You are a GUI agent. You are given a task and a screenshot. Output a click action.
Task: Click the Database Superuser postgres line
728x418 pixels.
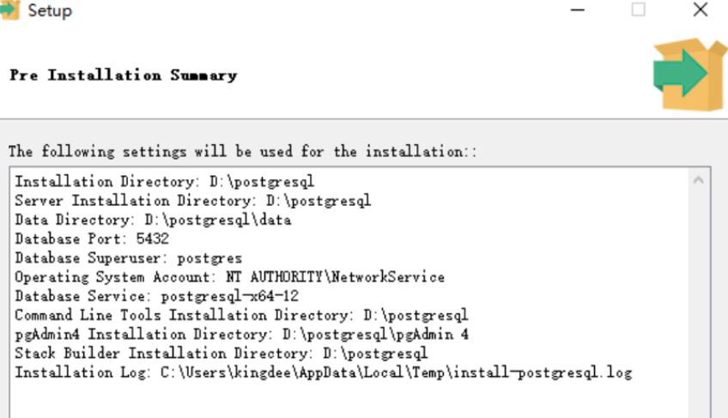pos(128,257)
